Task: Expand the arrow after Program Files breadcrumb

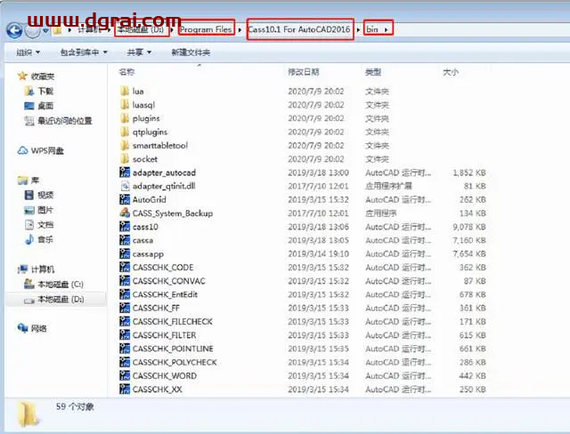Action: pyautogui.click(x=240, y=29)
